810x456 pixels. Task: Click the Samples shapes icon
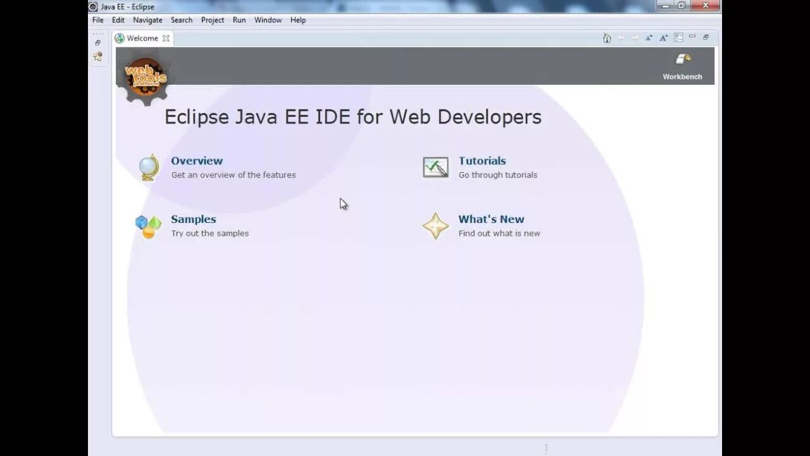(148, 226)
